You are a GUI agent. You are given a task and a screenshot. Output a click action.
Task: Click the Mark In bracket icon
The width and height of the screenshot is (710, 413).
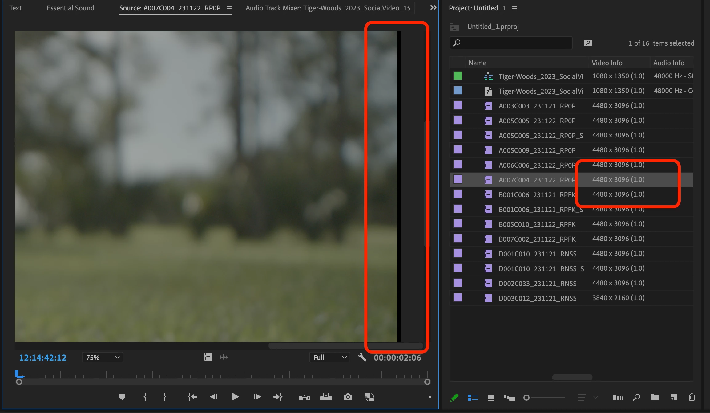point(145,397)
